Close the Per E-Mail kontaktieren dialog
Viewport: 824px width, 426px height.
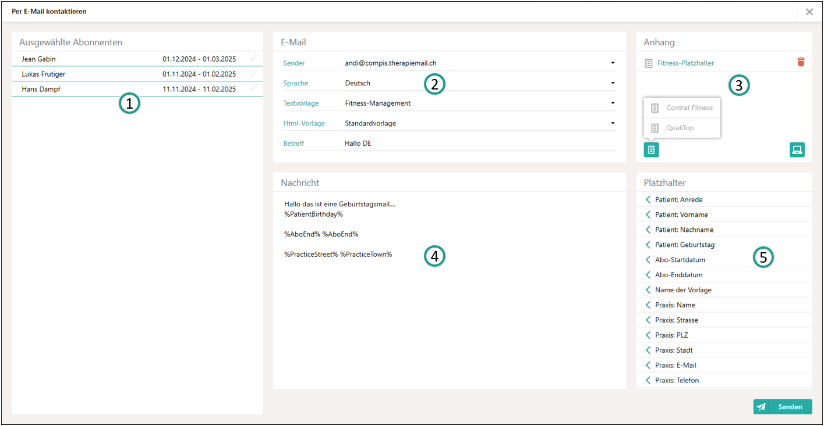pyautogui.click(x=809, y=12)
